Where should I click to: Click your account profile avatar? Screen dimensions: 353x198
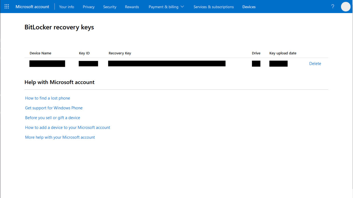pyautogui.click(x=345, y=7)
